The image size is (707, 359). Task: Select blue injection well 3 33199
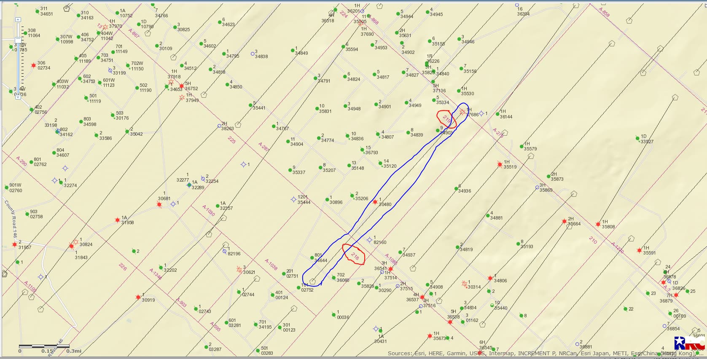pyautogui.click(x=110, y=70)
